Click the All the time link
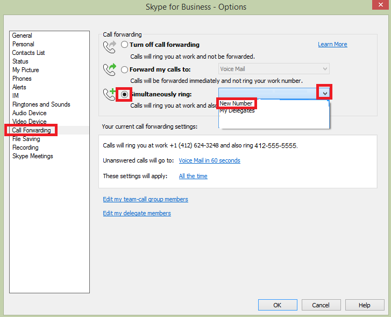 tap(193, 176)
